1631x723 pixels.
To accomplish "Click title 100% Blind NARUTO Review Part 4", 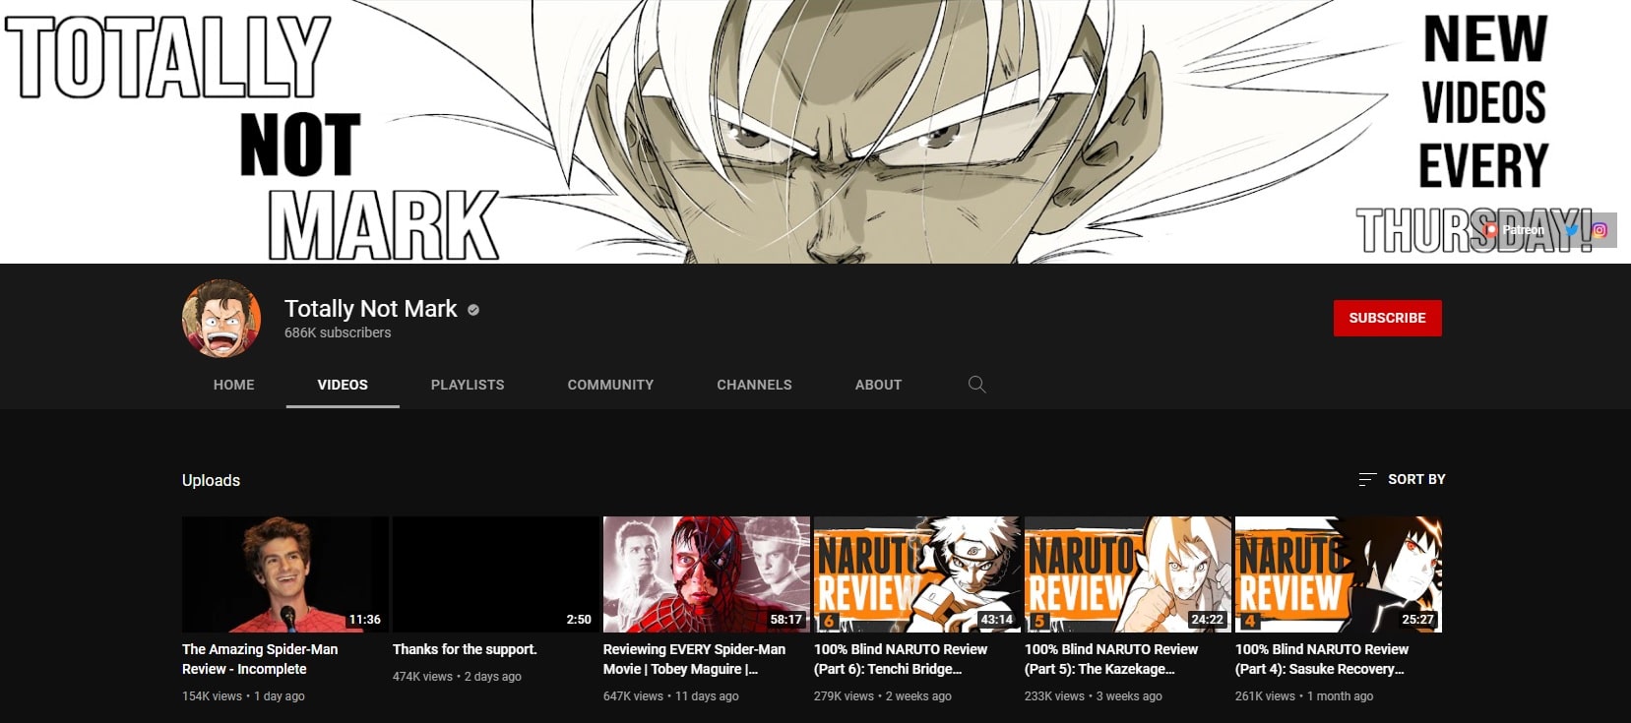I will [1322, 659].
